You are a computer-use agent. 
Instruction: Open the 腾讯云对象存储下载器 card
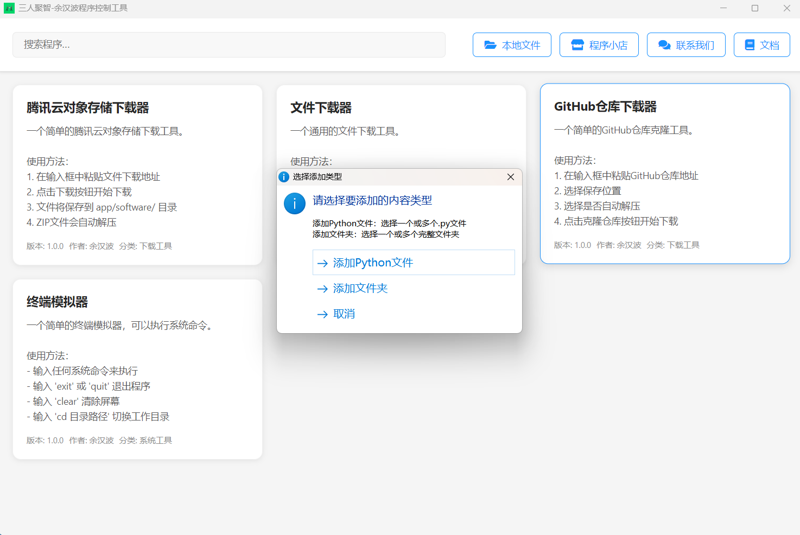click(137, 175)
